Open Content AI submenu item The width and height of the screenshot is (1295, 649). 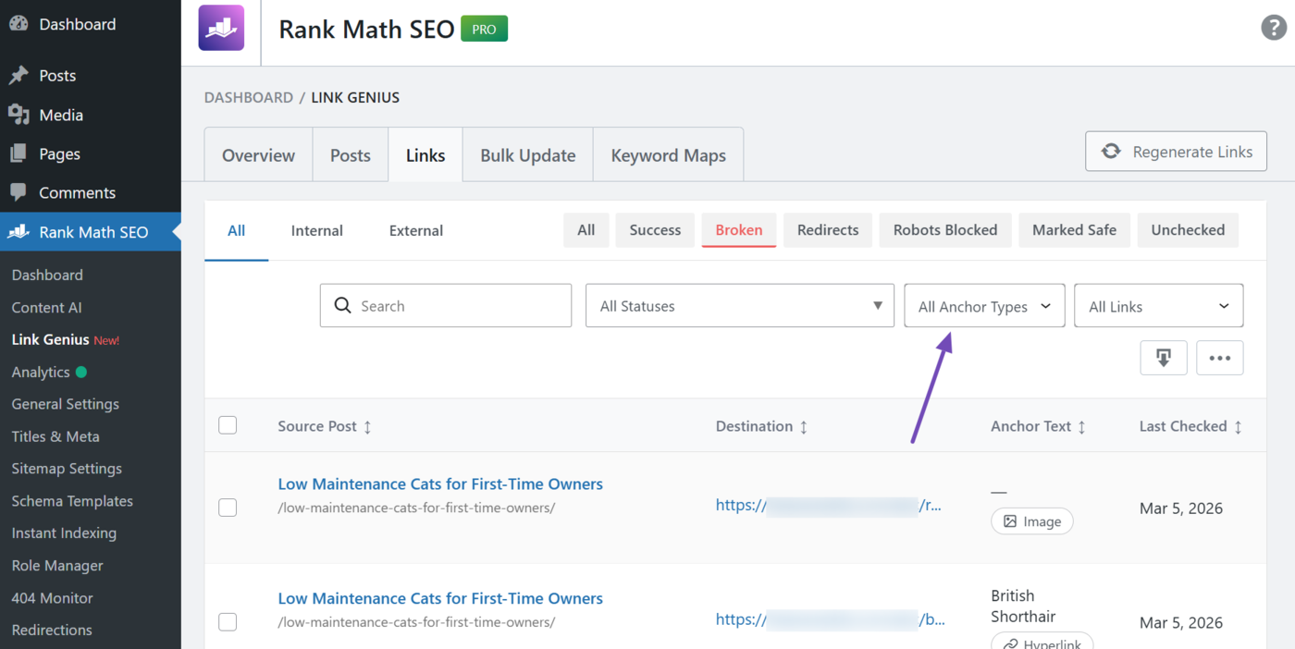46,307
